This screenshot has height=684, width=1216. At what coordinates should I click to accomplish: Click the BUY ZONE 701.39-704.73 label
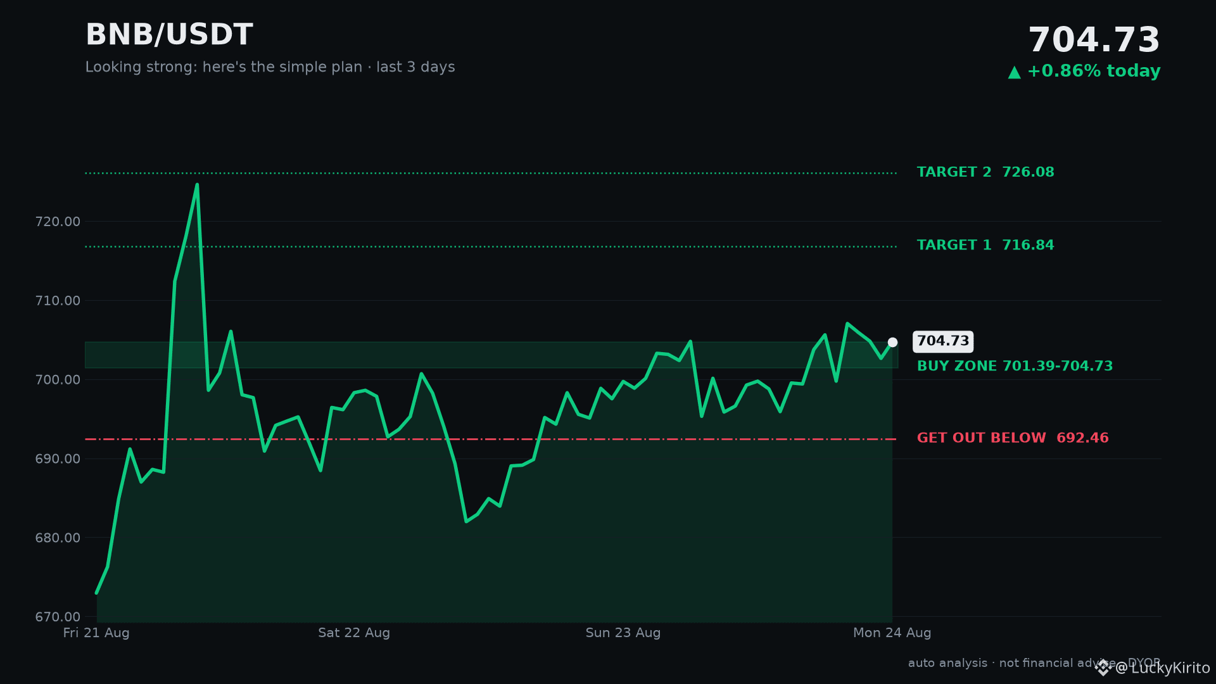(1015, 366)
